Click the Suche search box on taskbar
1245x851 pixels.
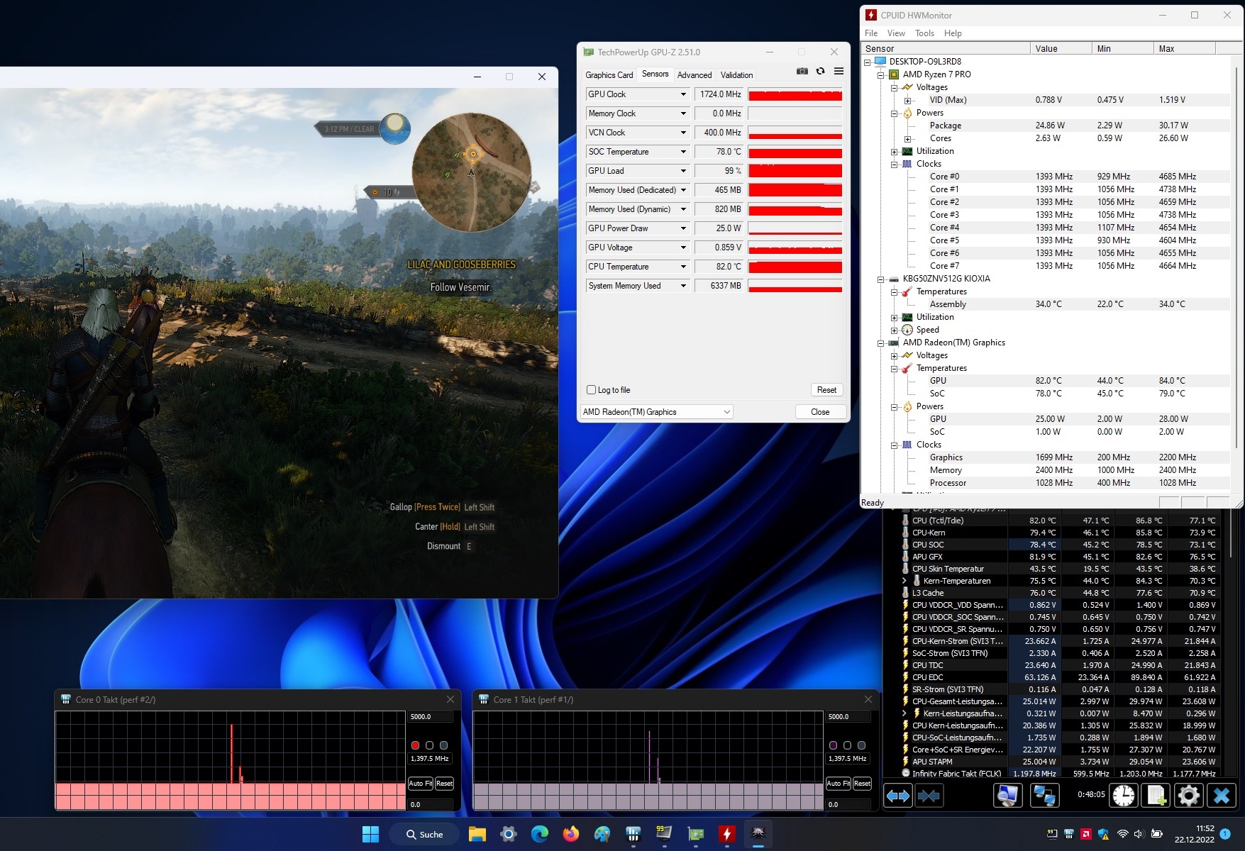pyautogui.click(x=424, y=834)
